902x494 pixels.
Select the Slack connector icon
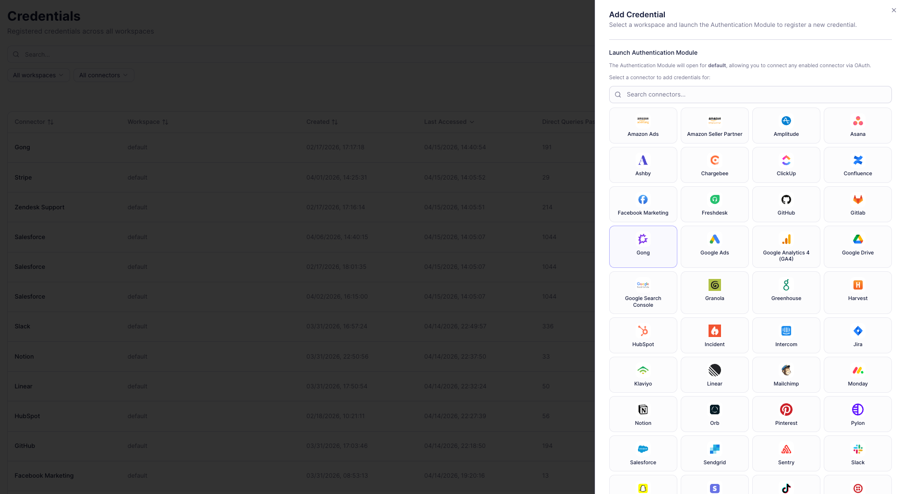coord(857,449)
